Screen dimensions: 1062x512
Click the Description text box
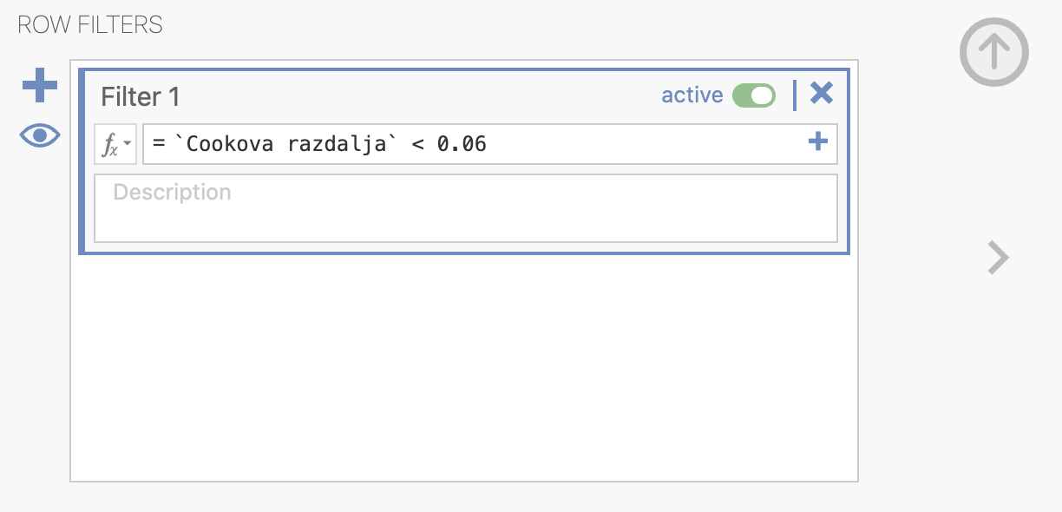(x=466, y=208)
